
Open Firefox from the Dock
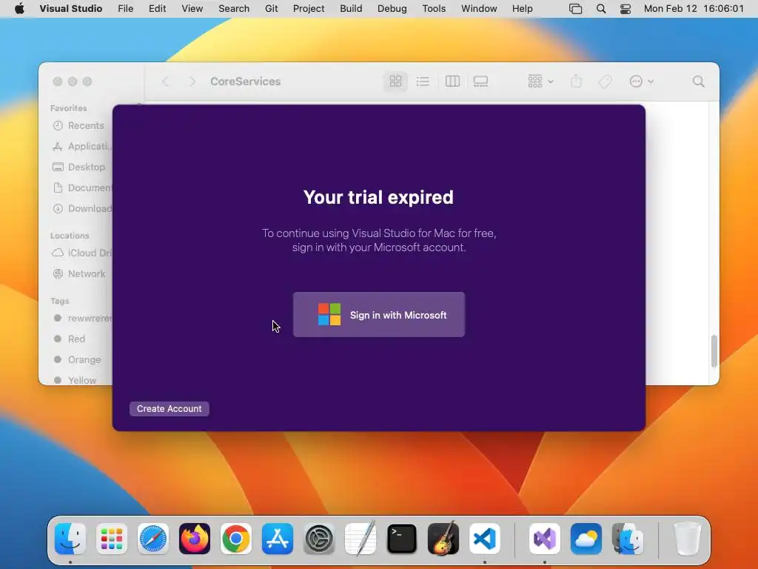[195, 539]
